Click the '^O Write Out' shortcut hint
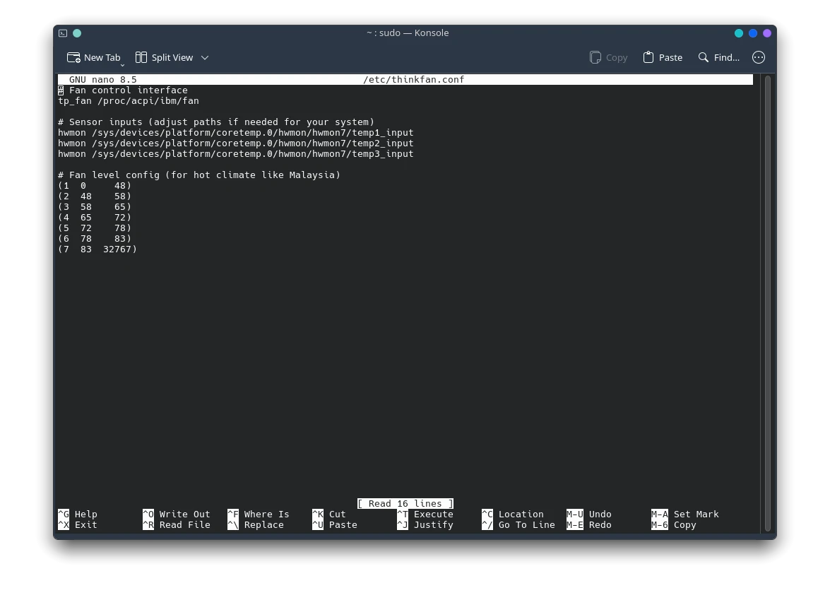The image size is (830, 600). [x=177, y=514]
